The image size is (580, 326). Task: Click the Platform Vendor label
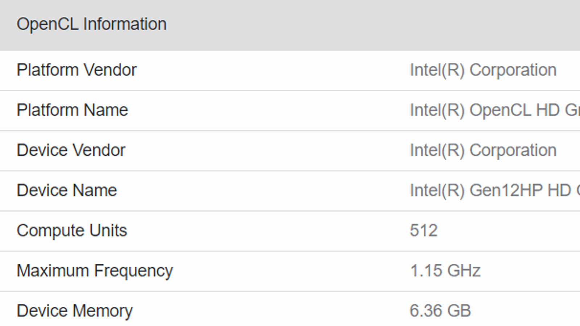(x=76, y=70)
